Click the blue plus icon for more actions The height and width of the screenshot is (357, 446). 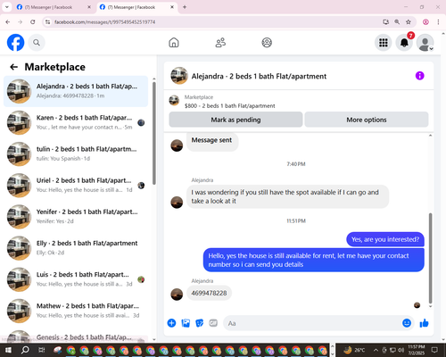tap(171, 323)
